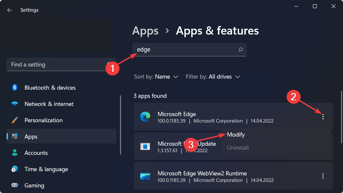Viewport: 343px width, 193px height.
Task: Select the Microsoft Edge WebView2 Runtime entry
Action: (233, 176)
